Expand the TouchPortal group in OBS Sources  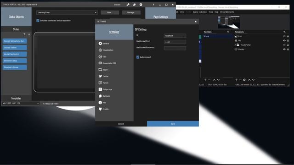(235, 45)
